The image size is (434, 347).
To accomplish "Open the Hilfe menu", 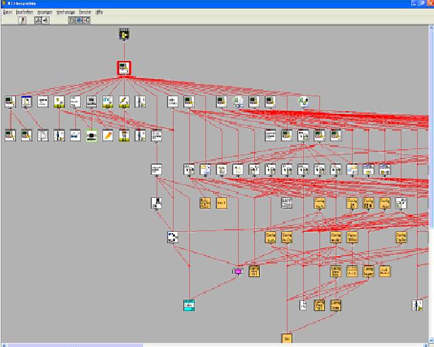I will click(99, 12).
